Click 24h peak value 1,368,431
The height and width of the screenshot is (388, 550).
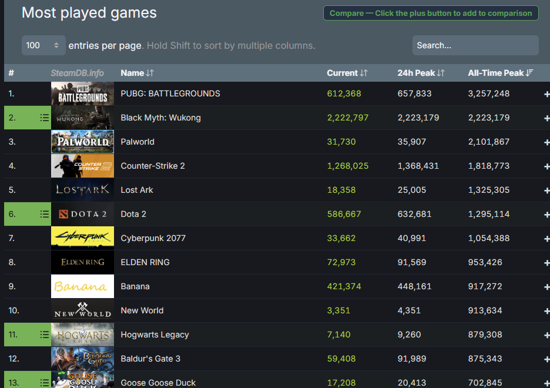click(418, 166)
